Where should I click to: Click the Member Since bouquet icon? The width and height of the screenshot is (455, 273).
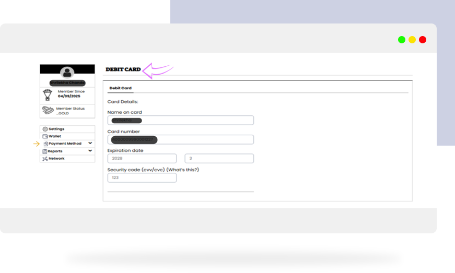[x=47, y=94]
